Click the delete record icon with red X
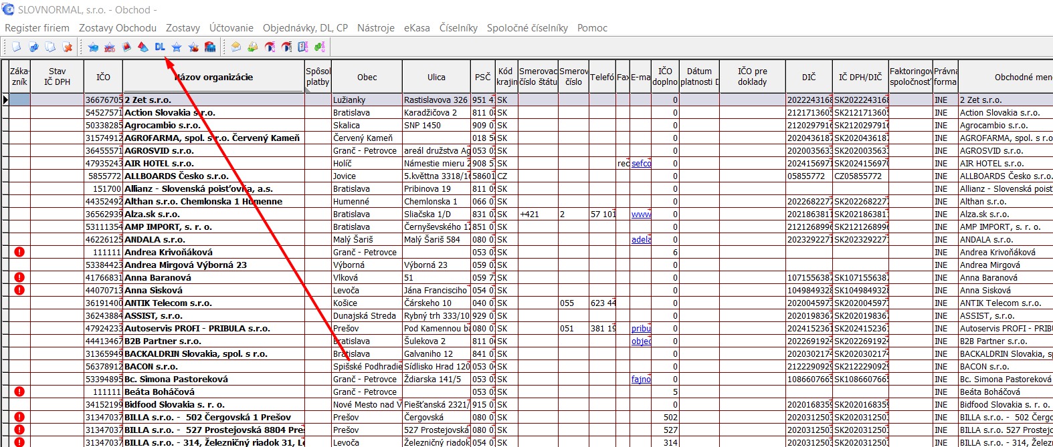This screenshot has width=1053, height=447. tap(67, 47)
